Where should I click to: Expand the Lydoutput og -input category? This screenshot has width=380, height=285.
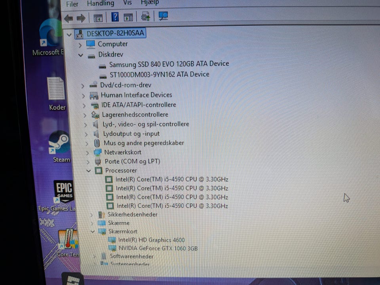86,135
